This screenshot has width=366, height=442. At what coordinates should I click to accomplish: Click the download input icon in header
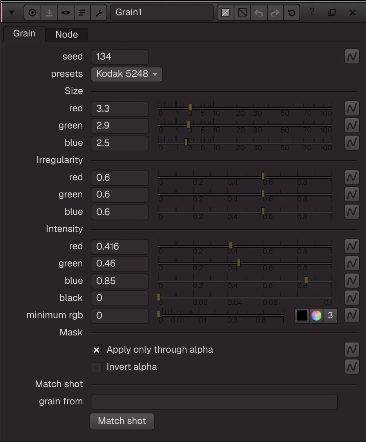(x=49, y=13)
